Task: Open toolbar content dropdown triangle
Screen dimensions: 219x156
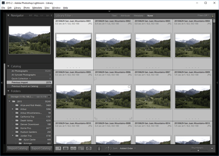Action: point(212,149)
